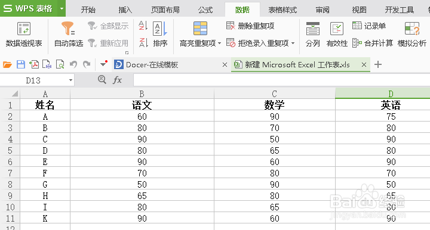Screen dimensions: 430x230
Task: Open the PivotTable (数据透视表) tool
Action: [24, 35]
